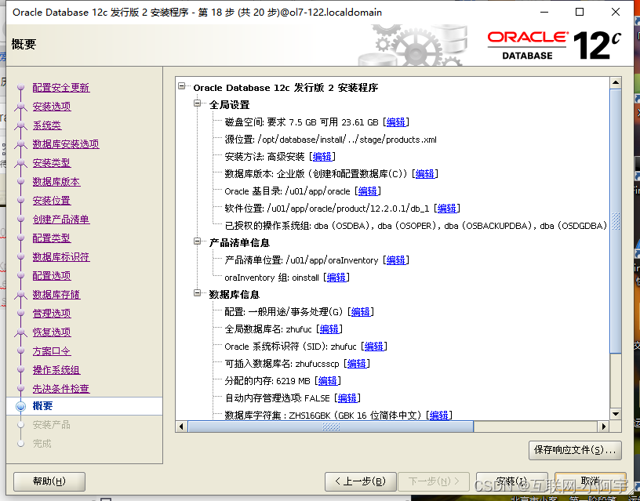Edit 可插入数据库名 zhufucsscp
The width and height of the screenshot is (640, 501).
click(357, 364)
